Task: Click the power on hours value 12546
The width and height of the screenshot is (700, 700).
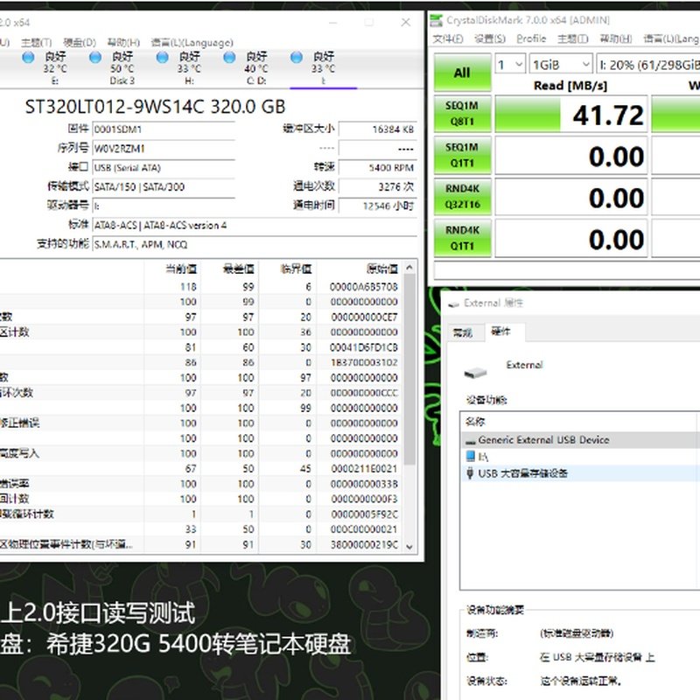Action: pos(378,206)
